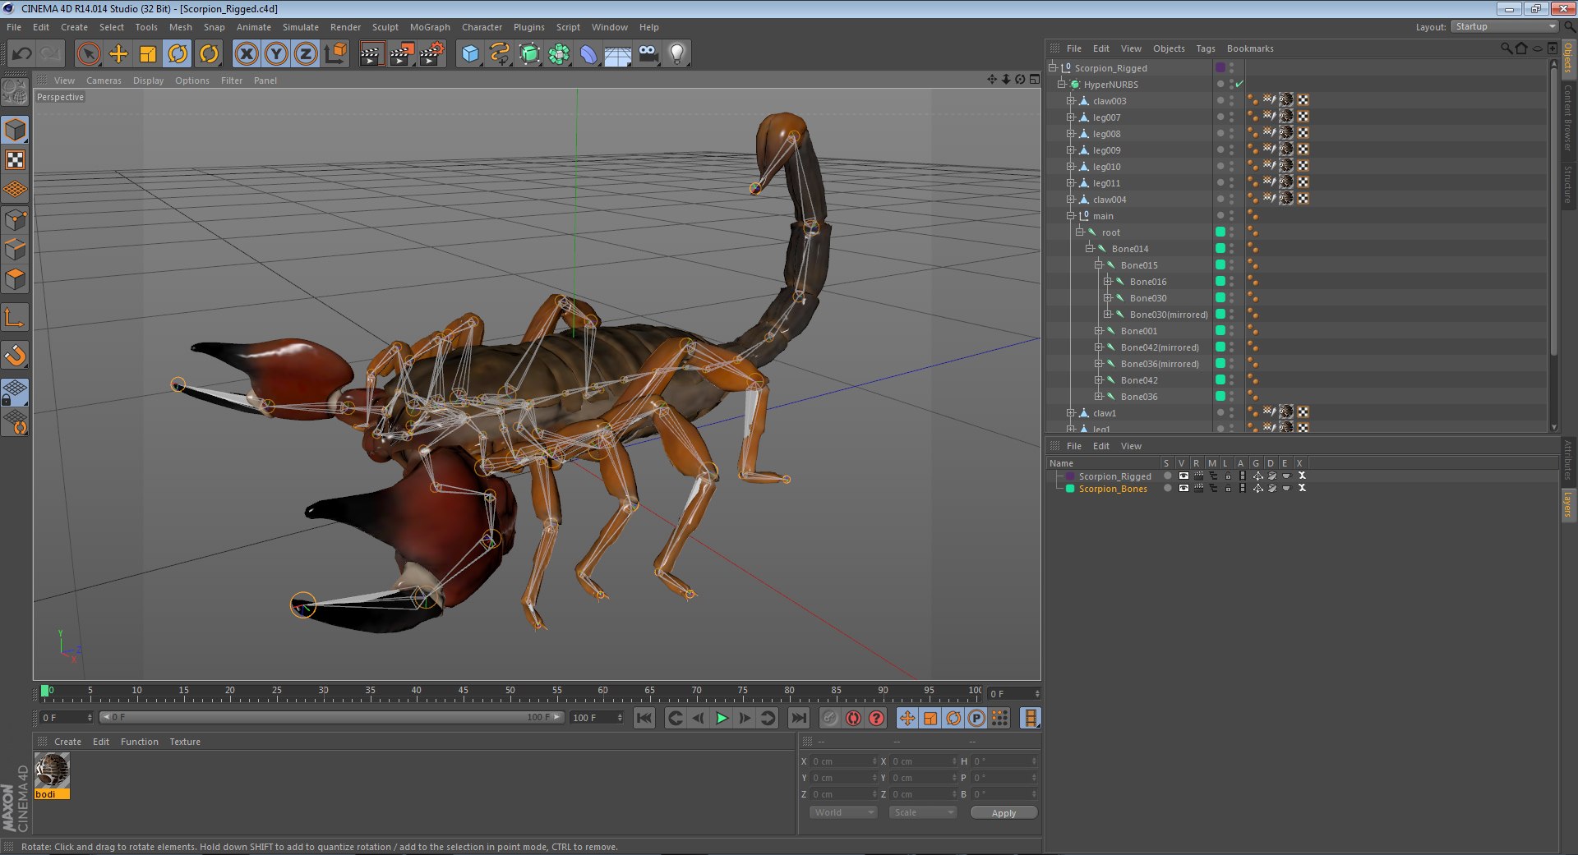Select the Rotate tool
This screenshot has width=1578, height=855.
tap(178, 54)
